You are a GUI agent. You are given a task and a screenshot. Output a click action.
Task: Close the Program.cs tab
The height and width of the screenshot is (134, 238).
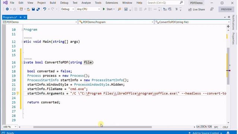pos(25,17)
